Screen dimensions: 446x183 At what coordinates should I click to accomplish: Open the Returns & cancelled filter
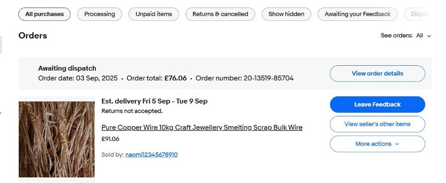click(x=220, y=14)
